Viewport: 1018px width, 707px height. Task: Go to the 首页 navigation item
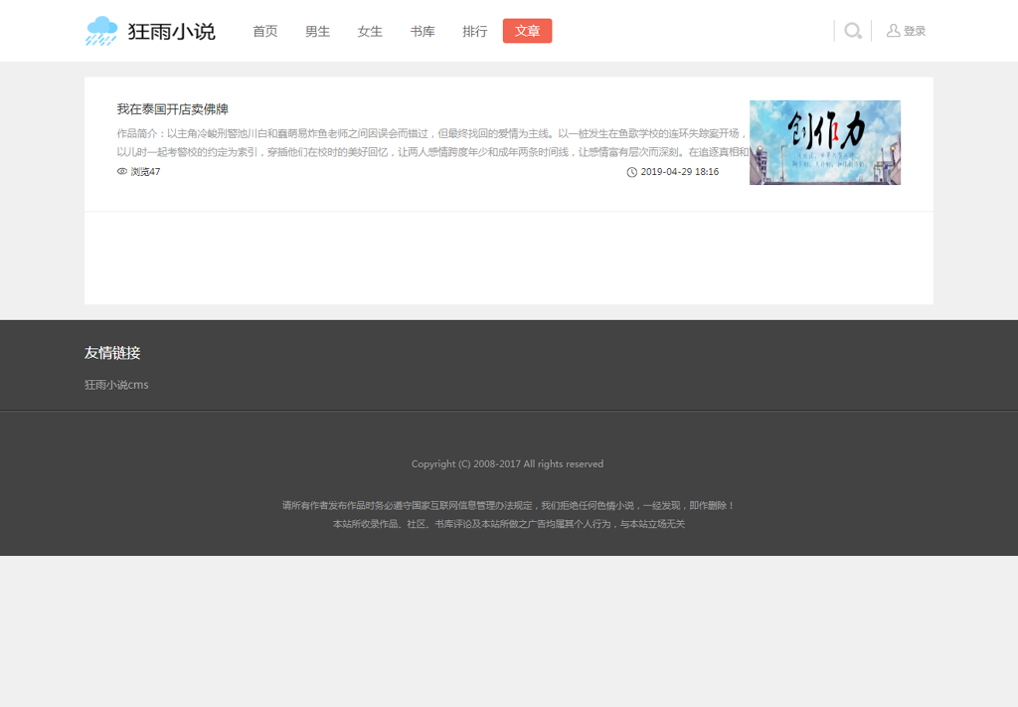pyautogui.click(x=265, y=31)
